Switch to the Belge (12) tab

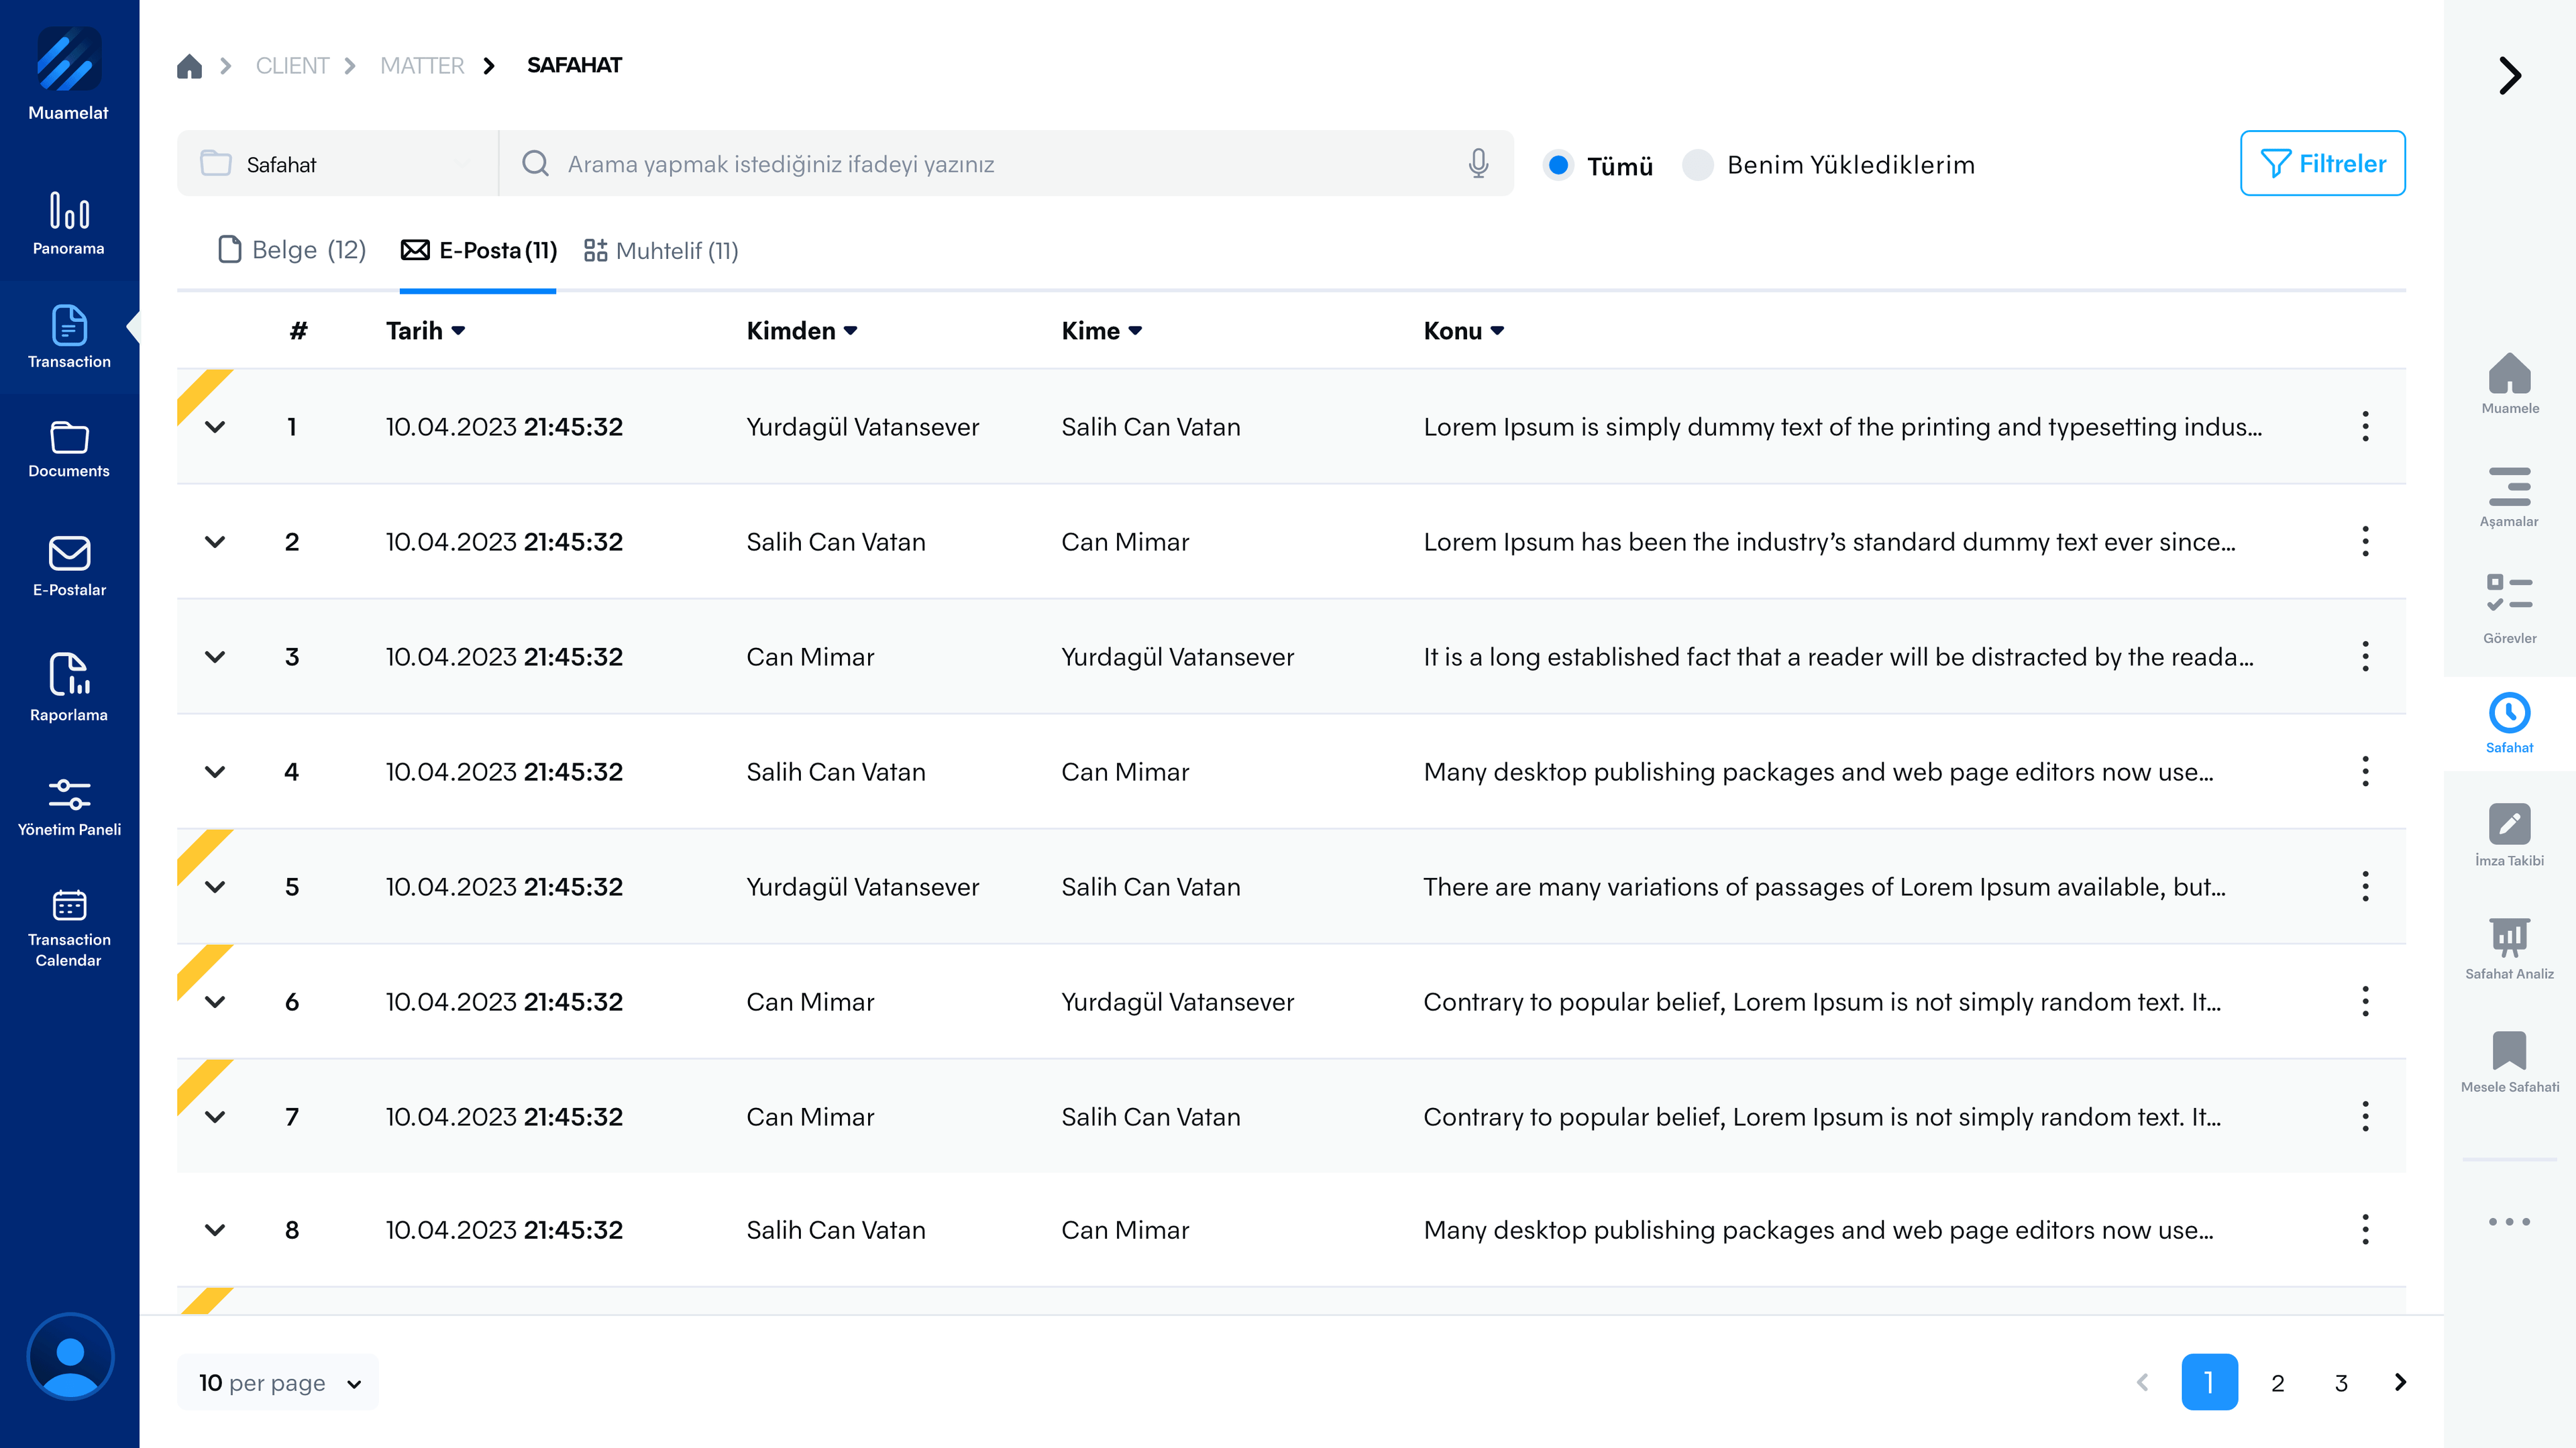click(x=292, y=250)
